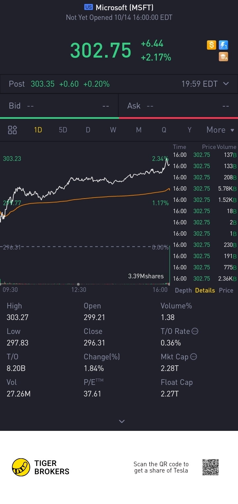Viewport: 238px width, 504px height.
Task: Tap the +2.17% change value
Action: (156, 58)
